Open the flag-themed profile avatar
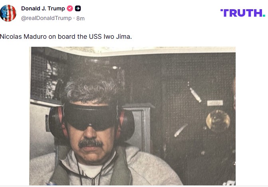 8,13
